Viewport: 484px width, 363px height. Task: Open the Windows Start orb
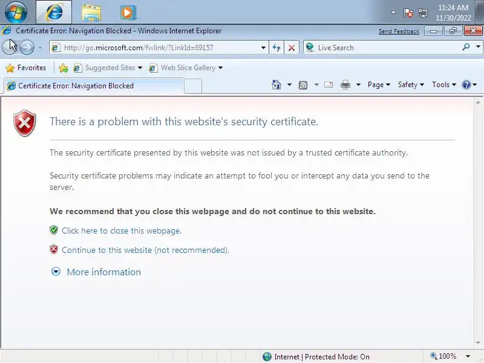coord(16,12)
